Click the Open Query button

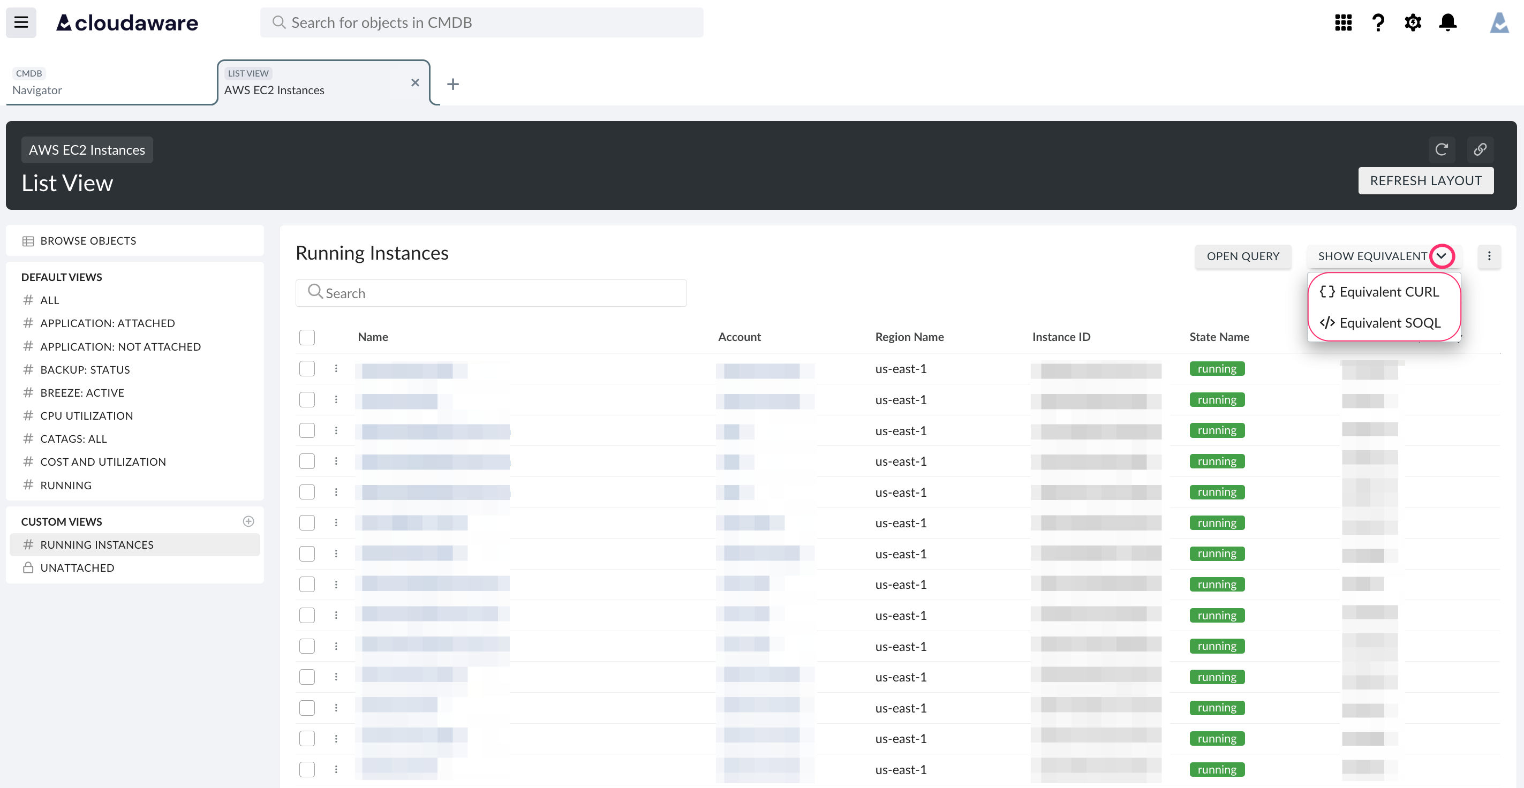(x=1243, y=256)
